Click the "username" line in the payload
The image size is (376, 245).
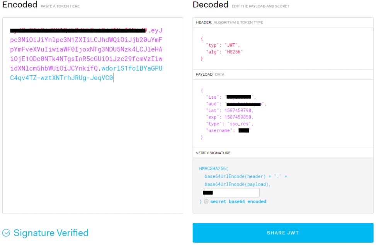228,130
